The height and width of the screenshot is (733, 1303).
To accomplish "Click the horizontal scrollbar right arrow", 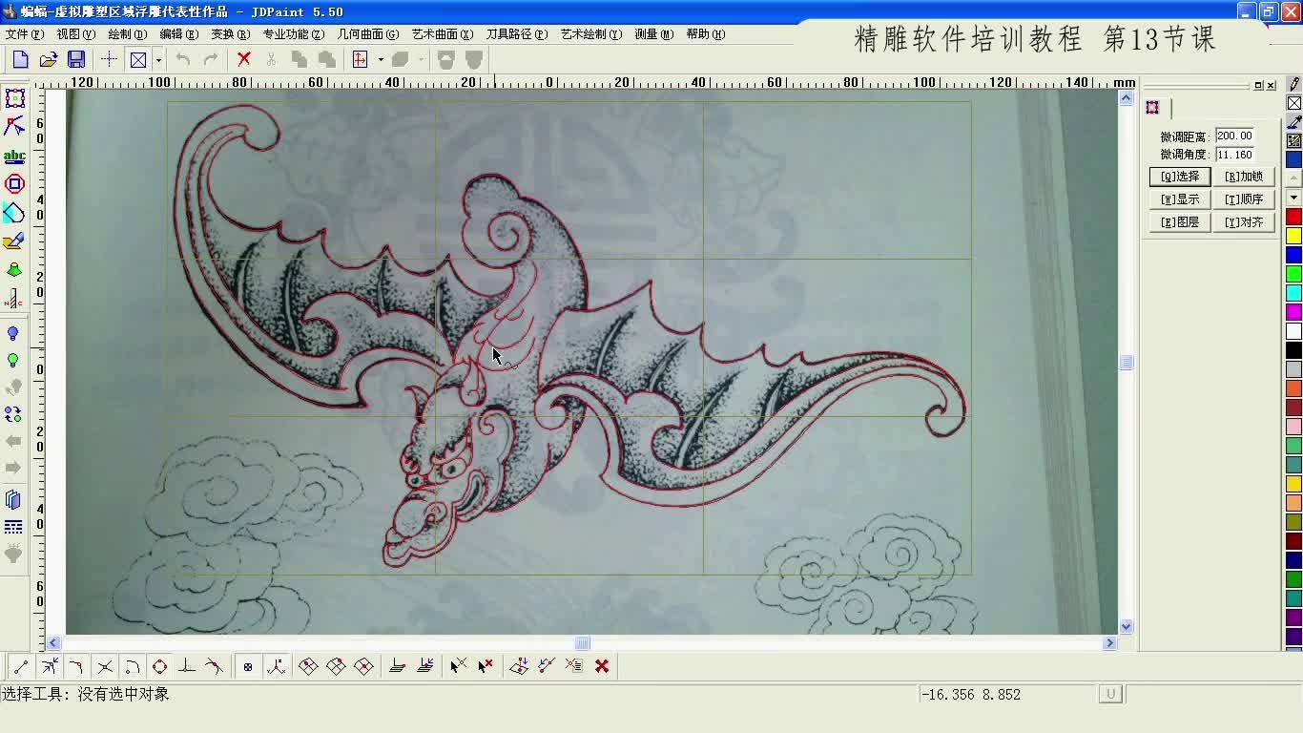I will click(x=1109, y=643).
